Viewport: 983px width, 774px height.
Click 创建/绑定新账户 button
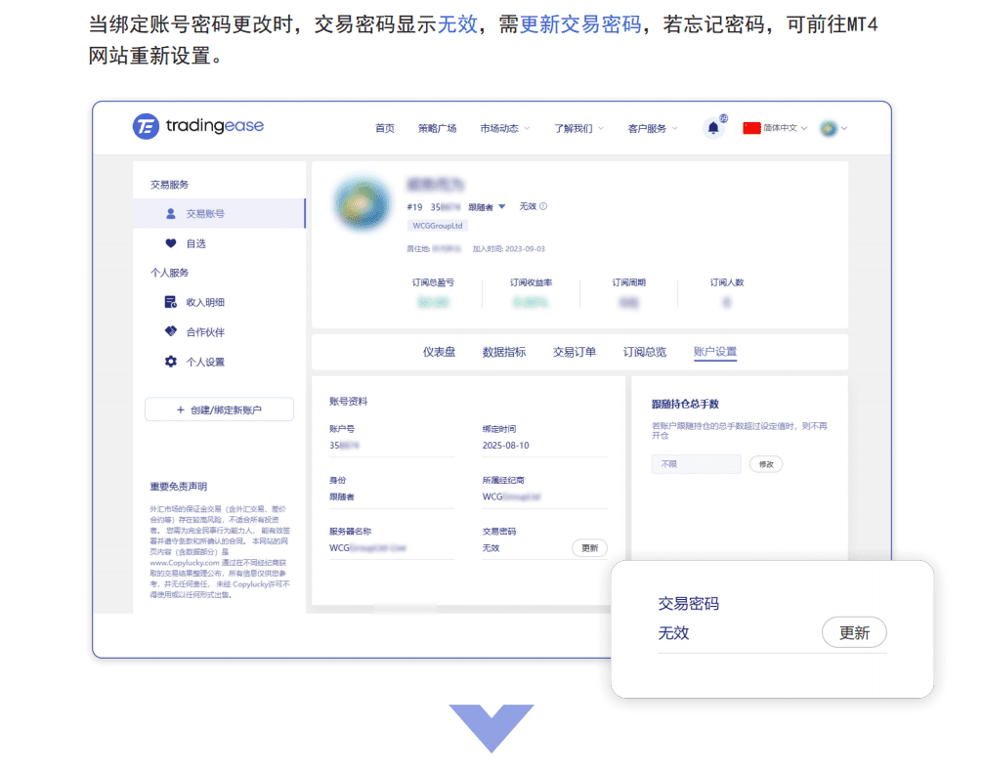coord(219,409)
